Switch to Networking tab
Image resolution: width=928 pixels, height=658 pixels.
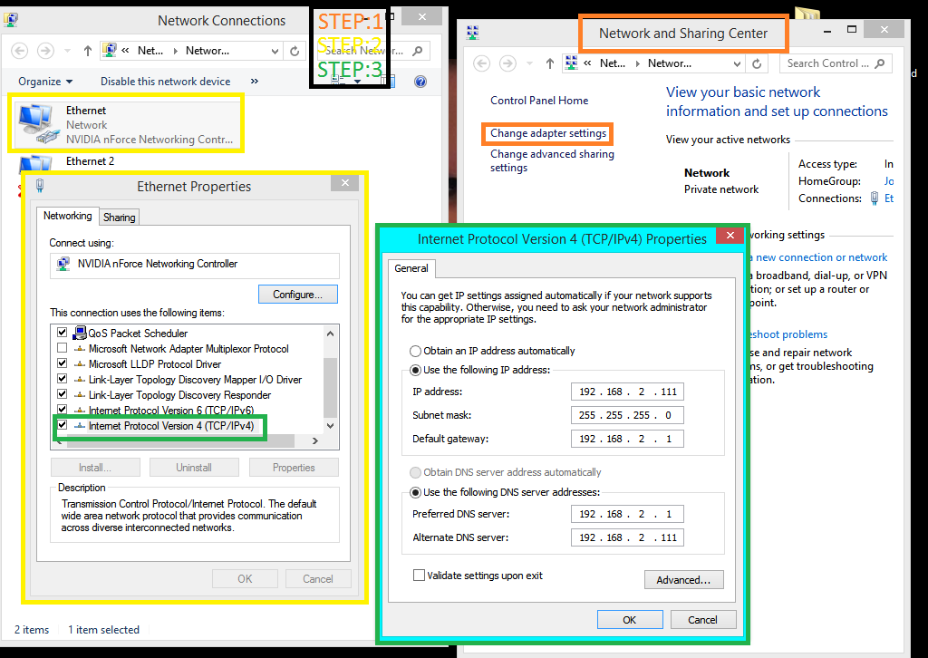pyautogui.click(x=67, y=216)
